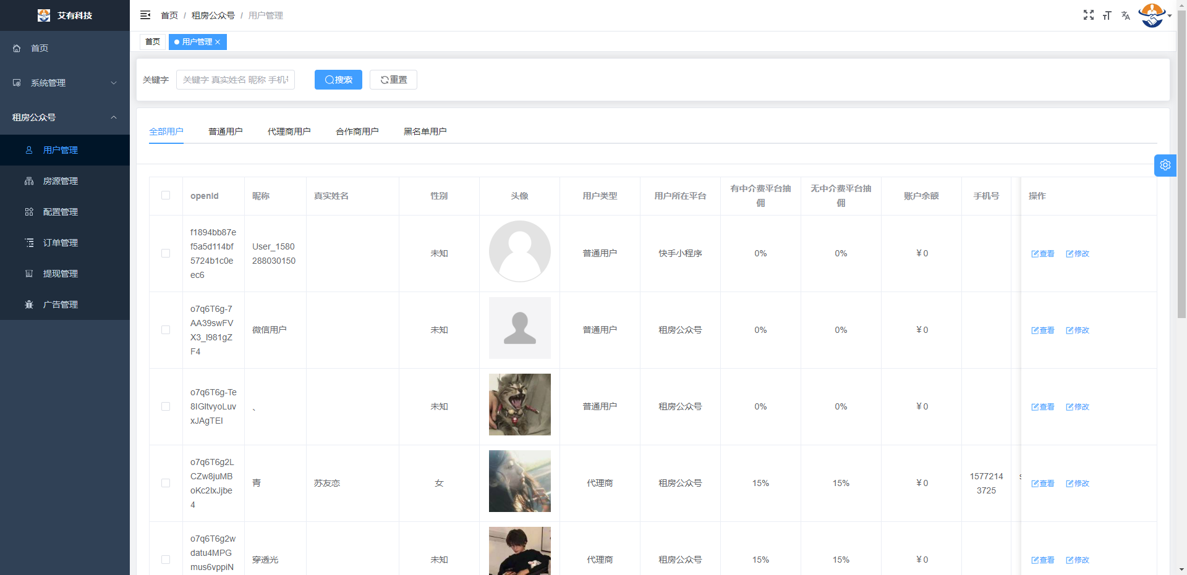Click the 重置 button

point(393,80)
